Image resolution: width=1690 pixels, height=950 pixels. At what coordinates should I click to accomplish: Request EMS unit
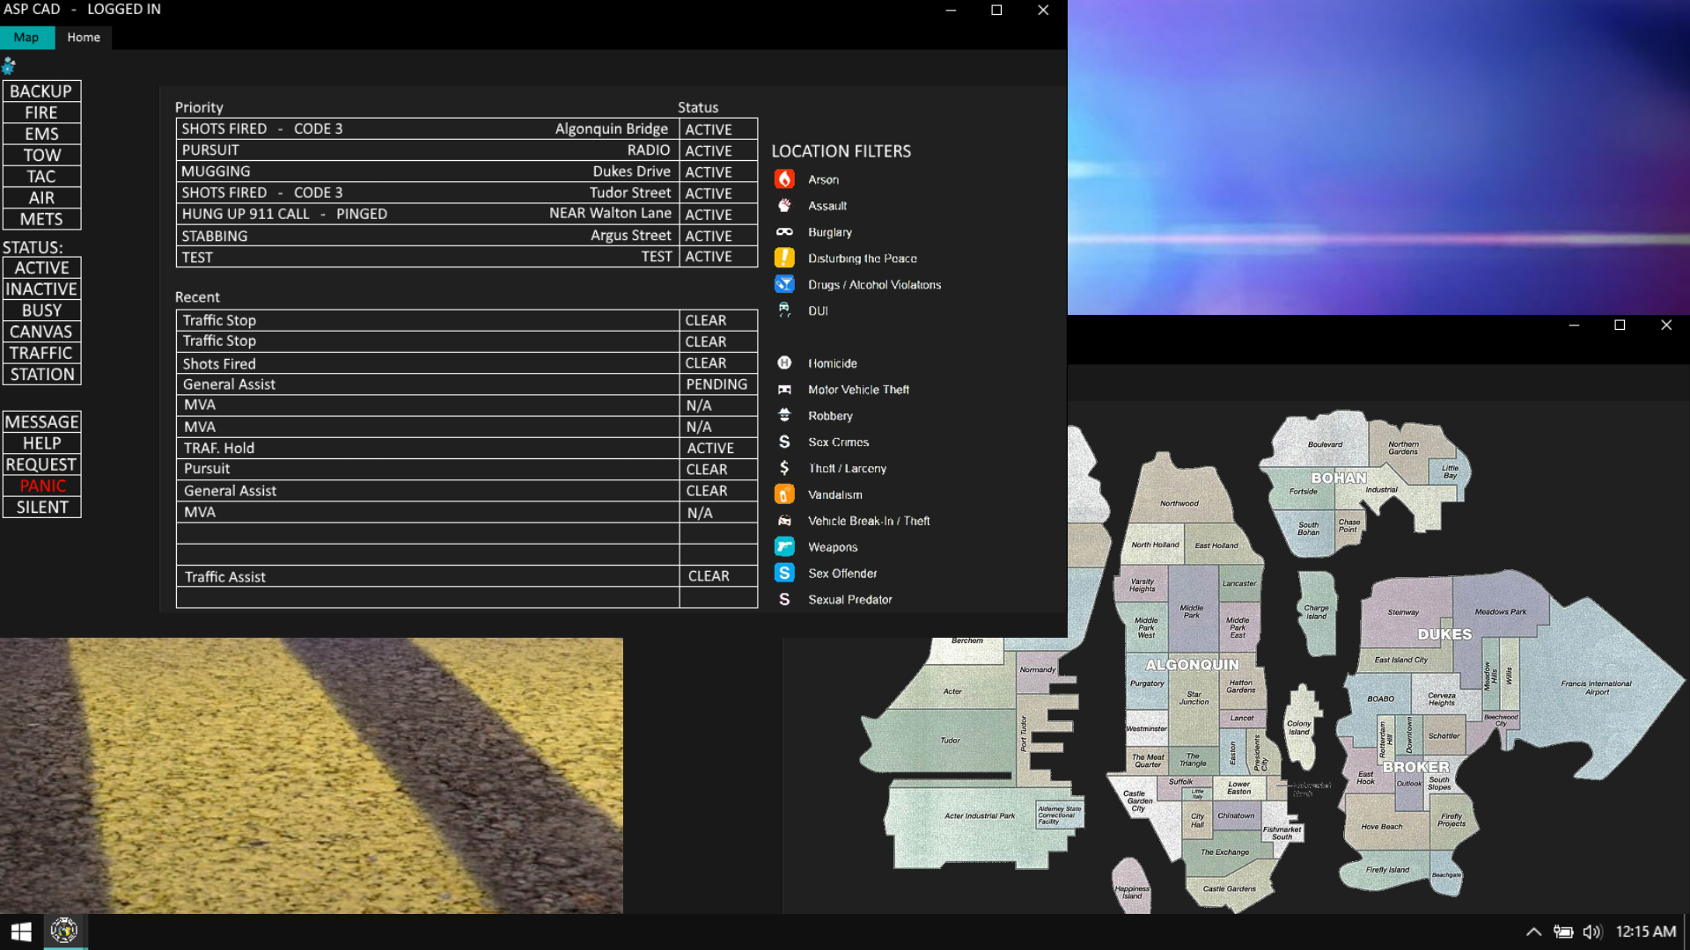point(41,134)
